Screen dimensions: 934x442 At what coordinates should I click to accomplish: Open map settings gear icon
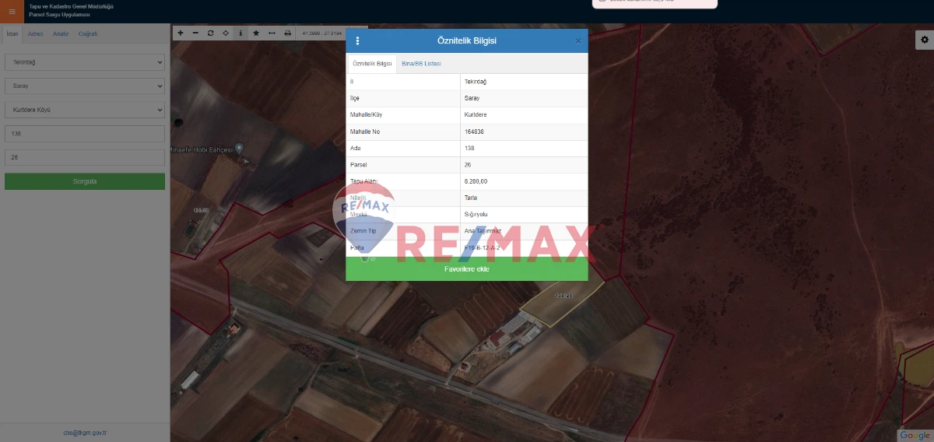click(x=925, y=39)
